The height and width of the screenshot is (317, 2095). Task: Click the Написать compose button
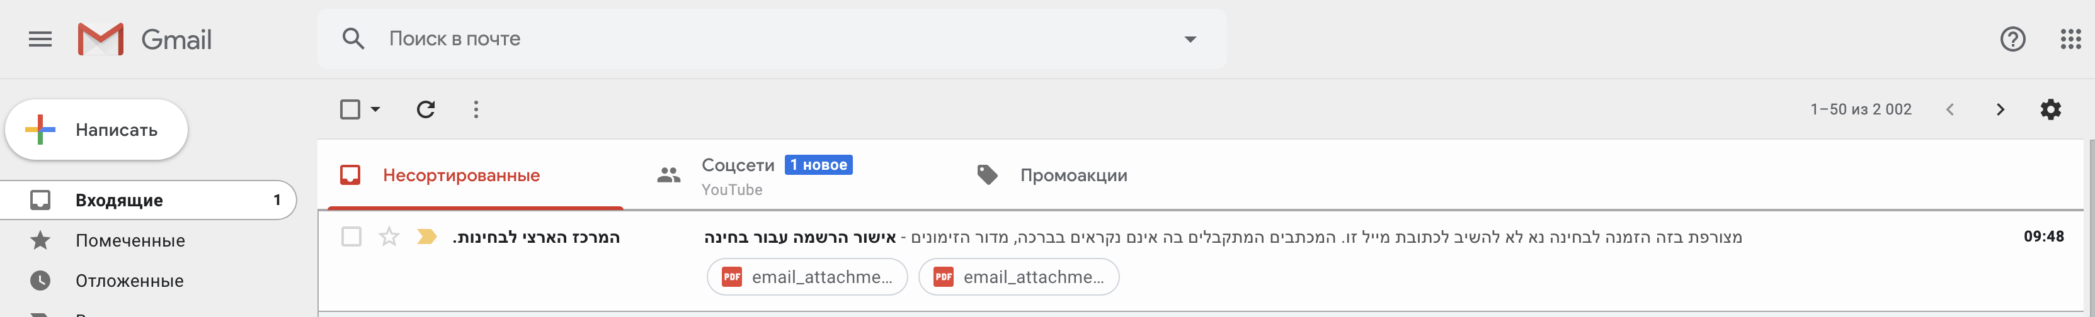point(97,130)
